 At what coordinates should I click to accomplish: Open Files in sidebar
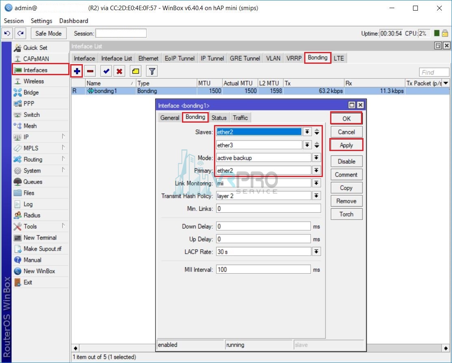coord(40,193)
